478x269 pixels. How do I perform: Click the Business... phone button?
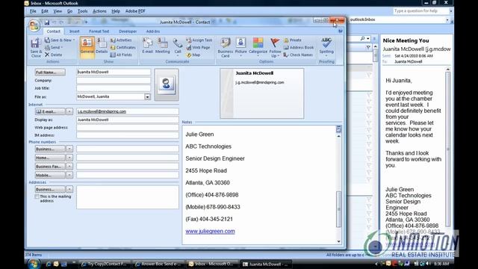coord(50,149)
